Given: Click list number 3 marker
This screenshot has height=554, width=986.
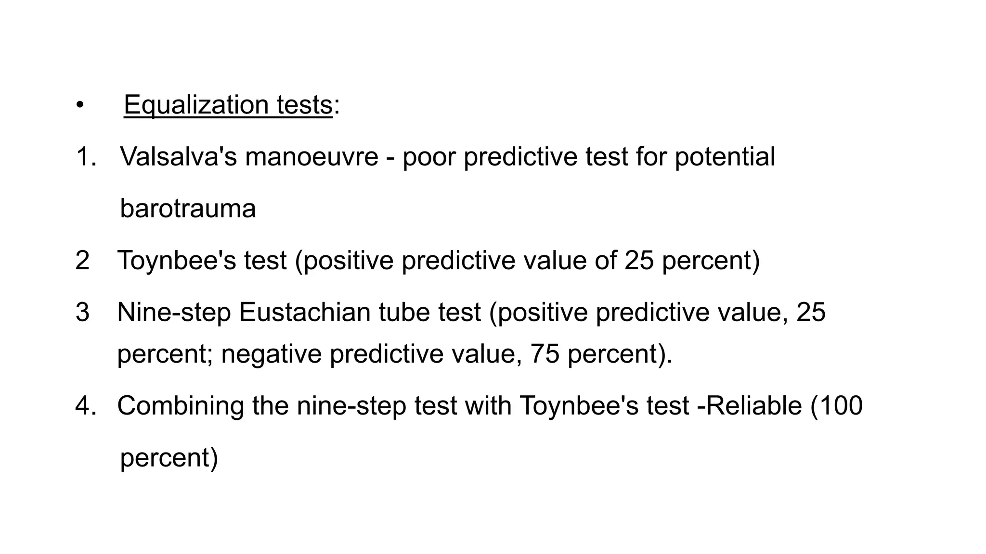Looking at the screenshot, I should pos(82,312).
